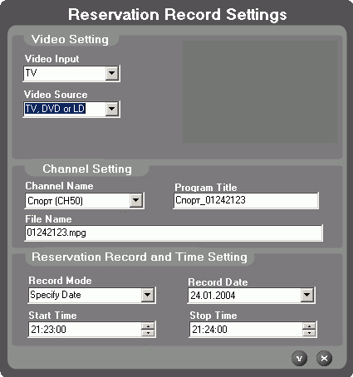Screen dimensions: 353x377
Task: Edit the File Name field 01242123.mpg
Action: tap(174, 233)
